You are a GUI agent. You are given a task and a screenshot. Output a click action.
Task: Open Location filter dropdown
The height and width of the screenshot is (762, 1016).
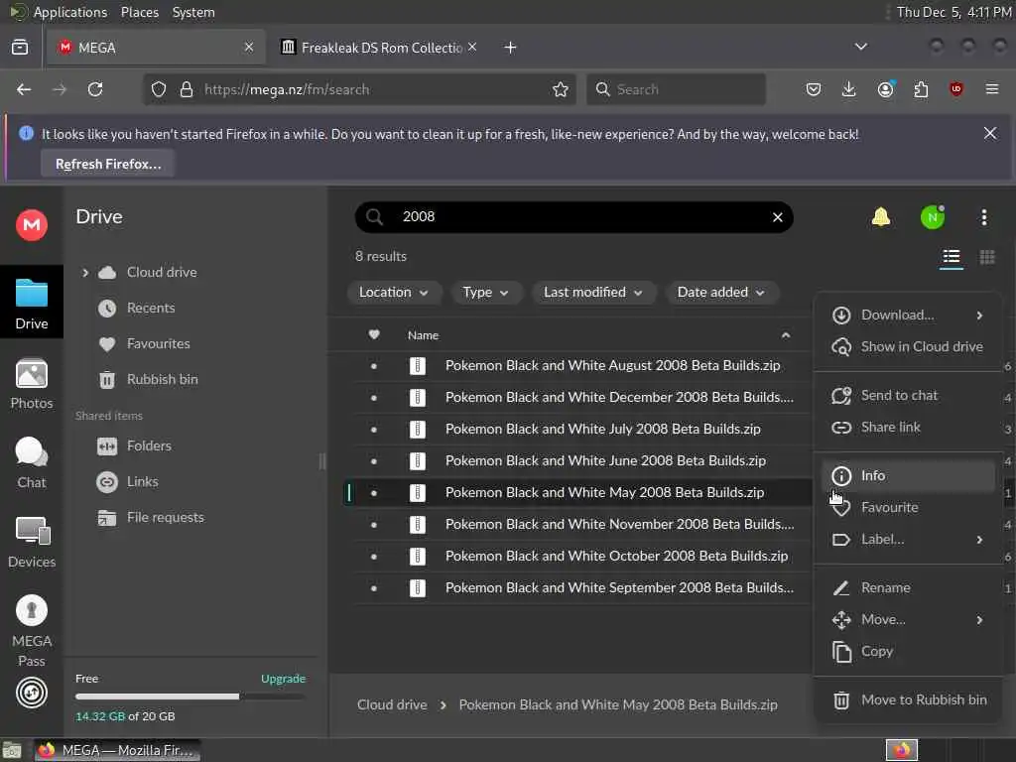tap(394, 293)
